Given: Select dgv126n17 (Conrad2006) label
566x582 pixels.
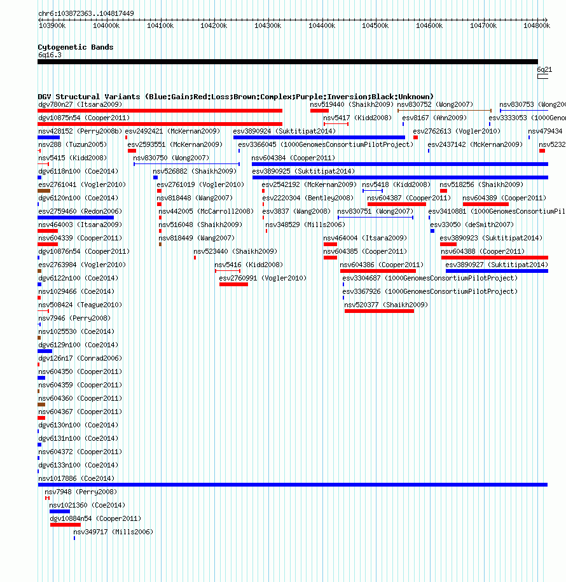Looking at the screenshot, I should 80,359.
